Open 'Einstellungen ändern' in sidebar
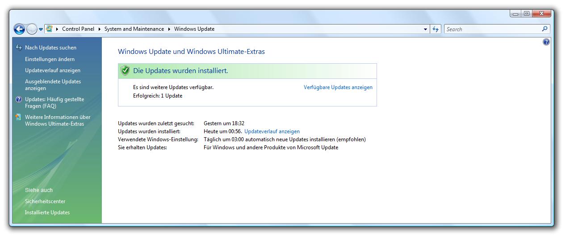 [x=50, y=59]
